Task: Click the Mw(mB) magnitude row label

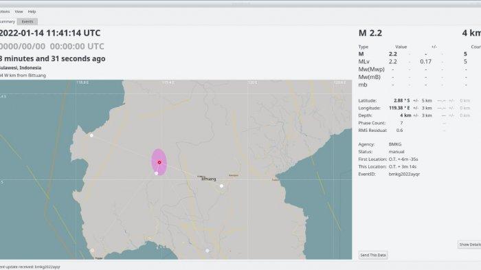Action: click(x=370, y=77)
